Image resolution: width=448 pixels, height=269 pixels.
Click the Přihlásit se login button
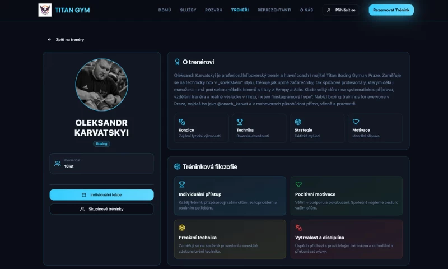[341, 10]
